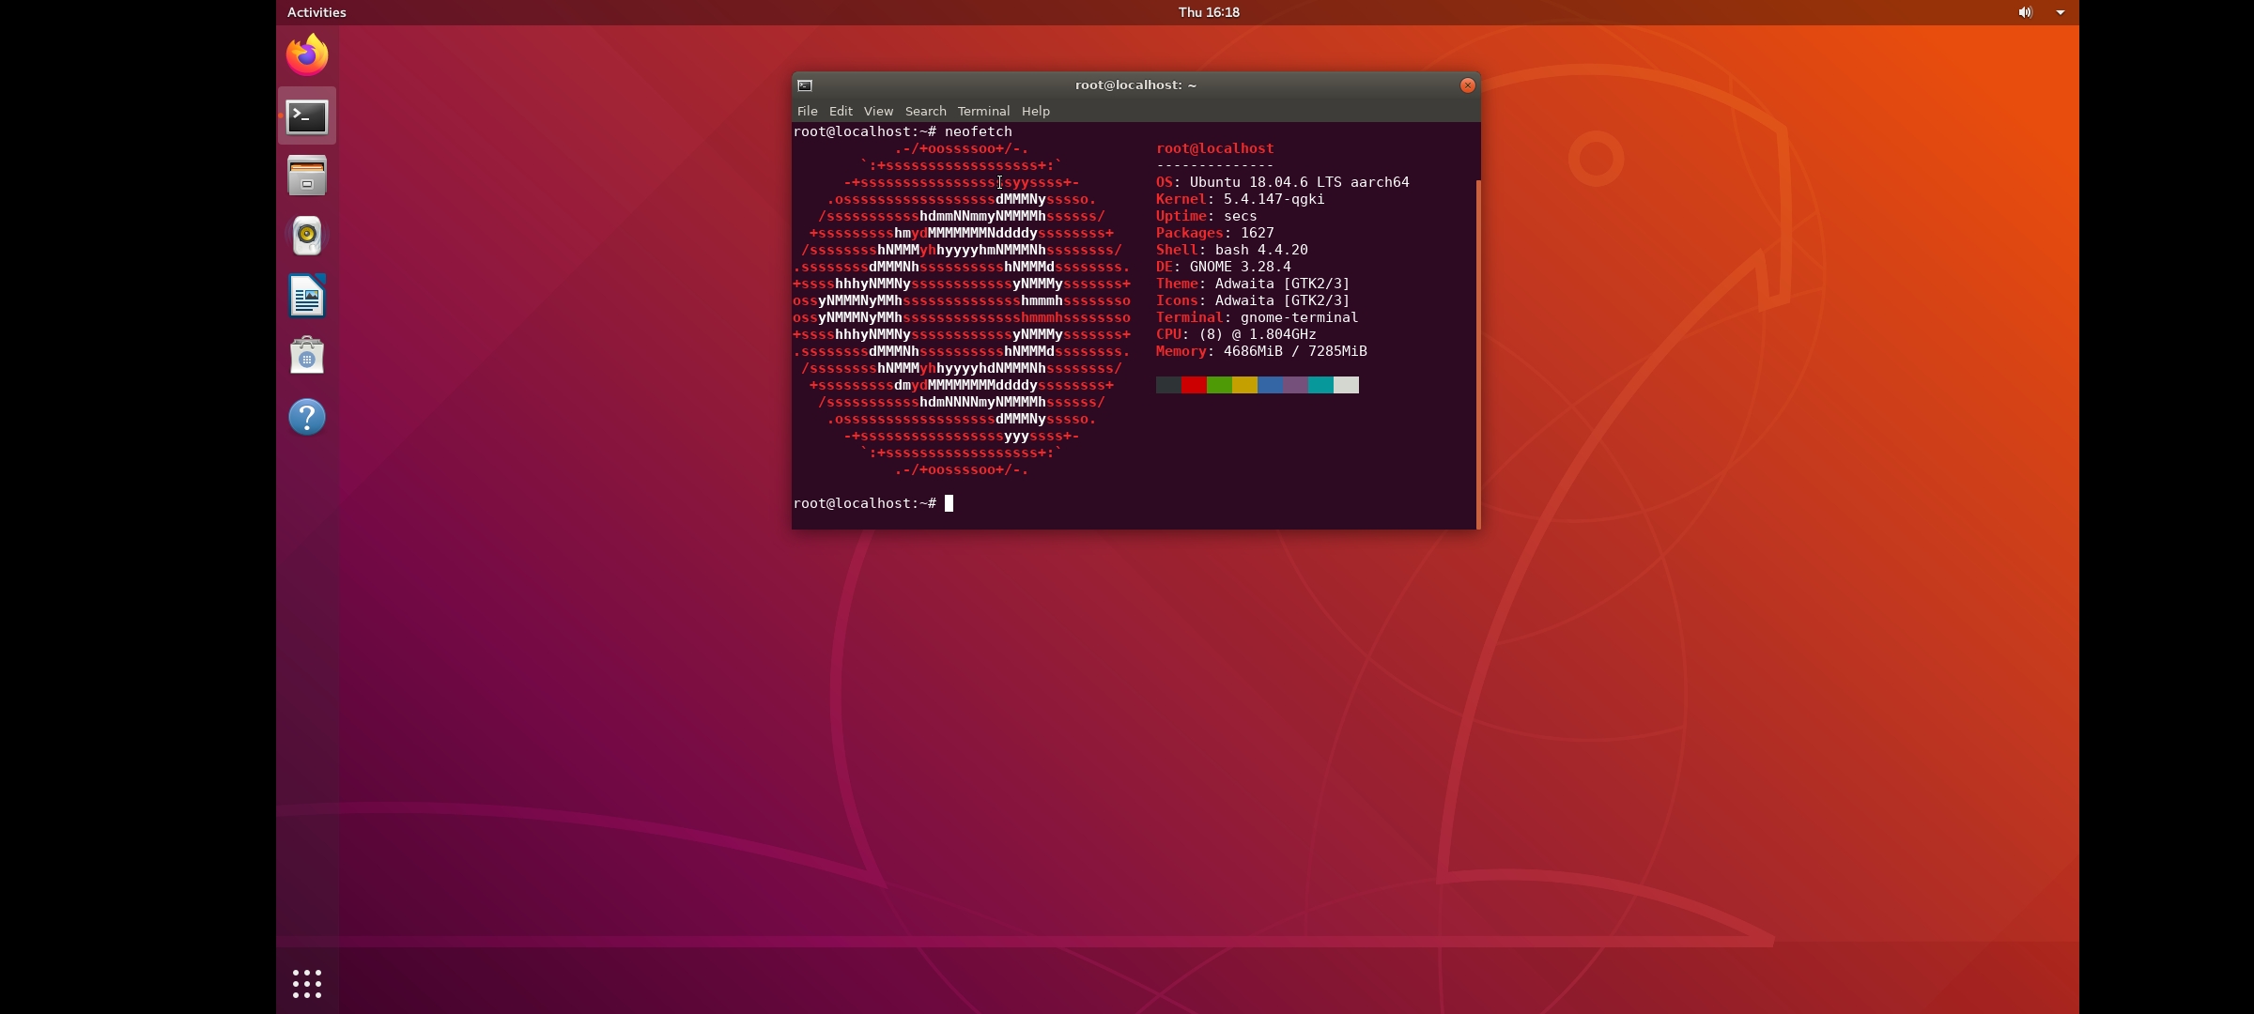Screen dimensions: 2254x1014
Task: Open the Files manager dock icon
Action: tap(307, 177)
